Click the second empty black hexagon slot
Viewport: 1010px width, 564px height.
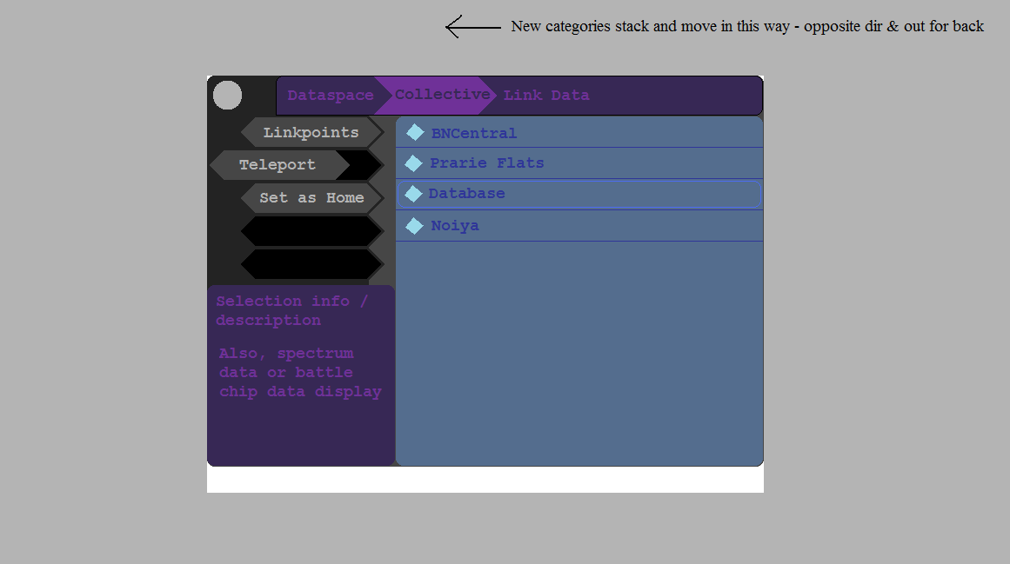[x=311, y=264]
